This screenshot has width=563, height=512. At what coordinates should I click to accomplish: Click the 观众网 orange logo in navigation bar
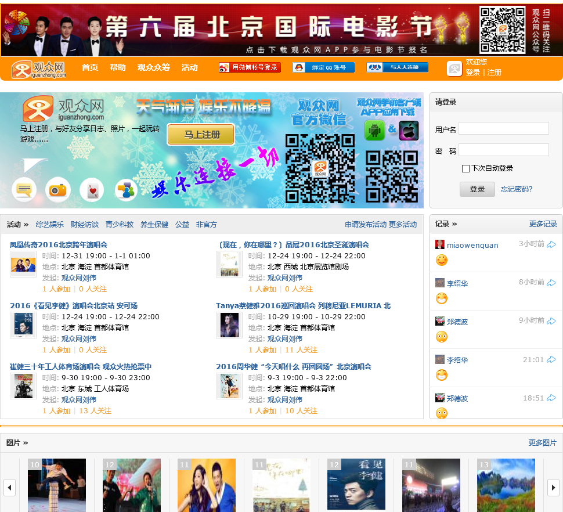tap(39, 69)
